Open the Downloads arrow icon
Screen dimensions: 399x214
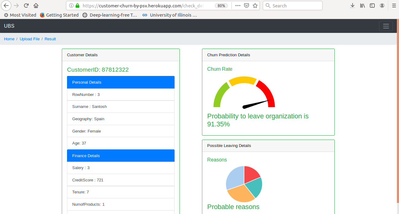(353, 6)
